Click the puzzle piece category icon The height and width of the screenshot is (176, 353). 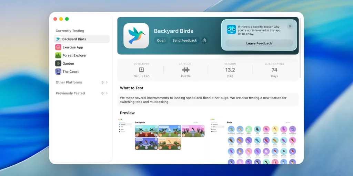(186, 70)
